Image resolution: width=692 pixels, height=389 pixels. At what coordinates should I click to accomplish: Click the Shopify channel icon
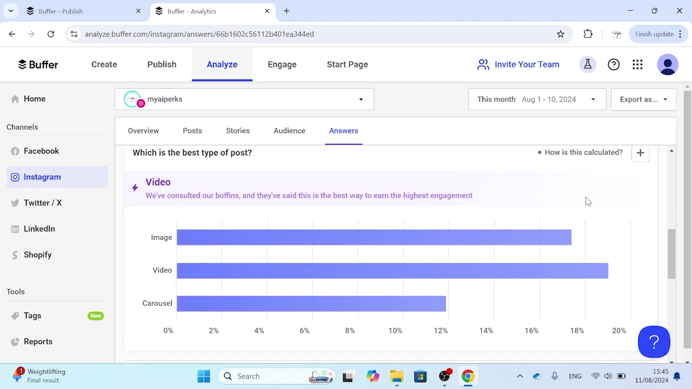click(x=15, y=255)
